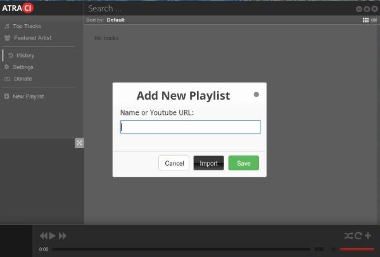The width and height of the screenshot is (380, 257).
Task: Maximize the Atraci window
Action: click(367, 9)
